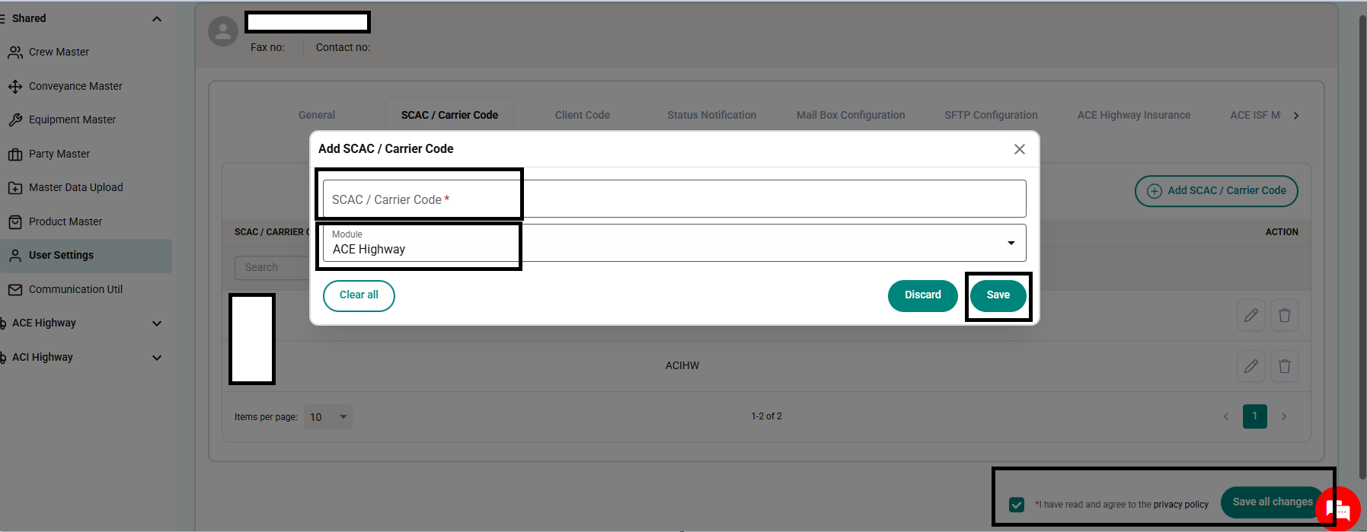Switch to the Client Code tab
Image resolution: width=1367 pixels, height=532 pixels.
(582, 116)
